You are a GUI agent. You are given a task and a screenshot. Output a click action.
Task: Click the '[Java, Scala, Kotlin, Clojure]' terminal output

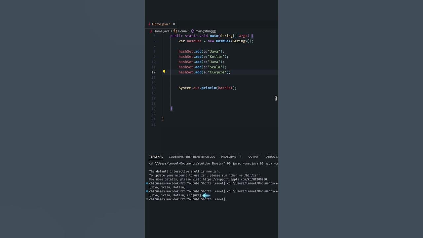(175, 195)
